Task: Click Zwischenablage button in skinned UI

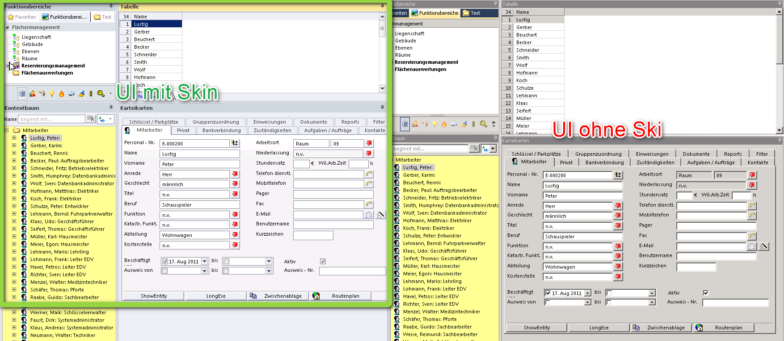Action: click(277, 296)
